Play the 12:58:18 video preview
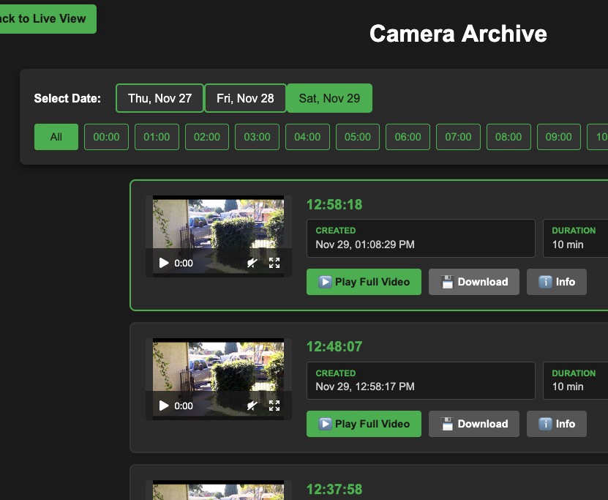The height and width of the screenshot is (500, 608). [164, 263]
